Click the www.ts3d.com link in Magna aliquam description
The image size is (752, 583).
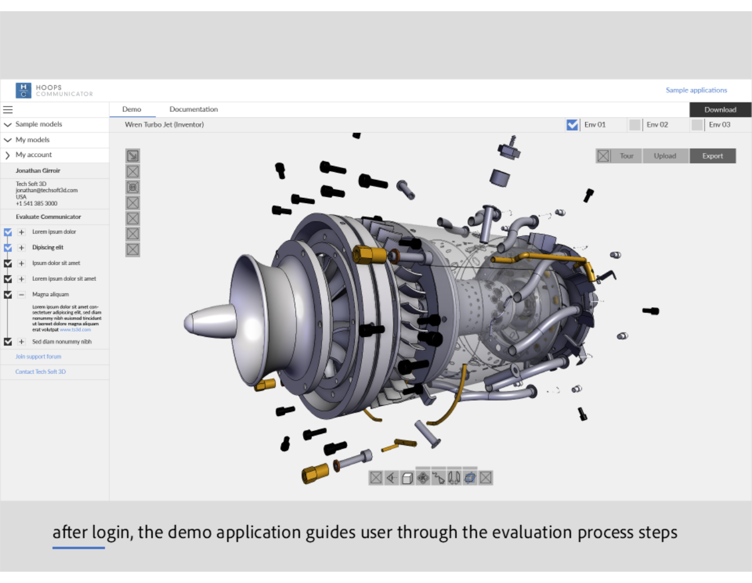(75, 330)
